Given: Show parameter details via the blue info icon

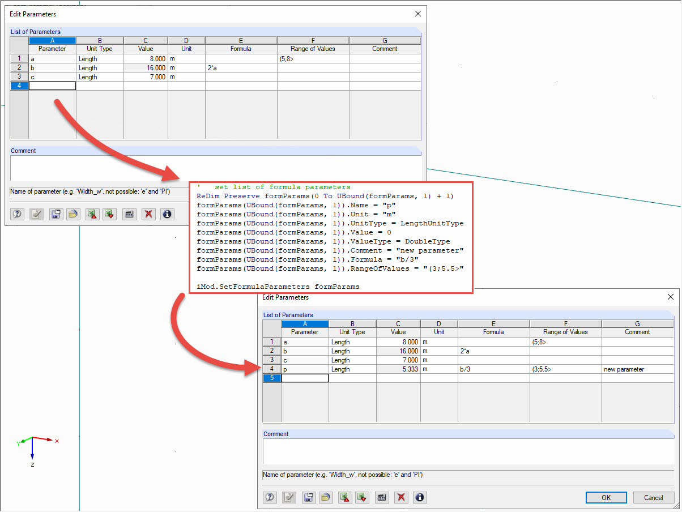Looking at the screenshot, I should pyautogui.click(x=166, y=214).
